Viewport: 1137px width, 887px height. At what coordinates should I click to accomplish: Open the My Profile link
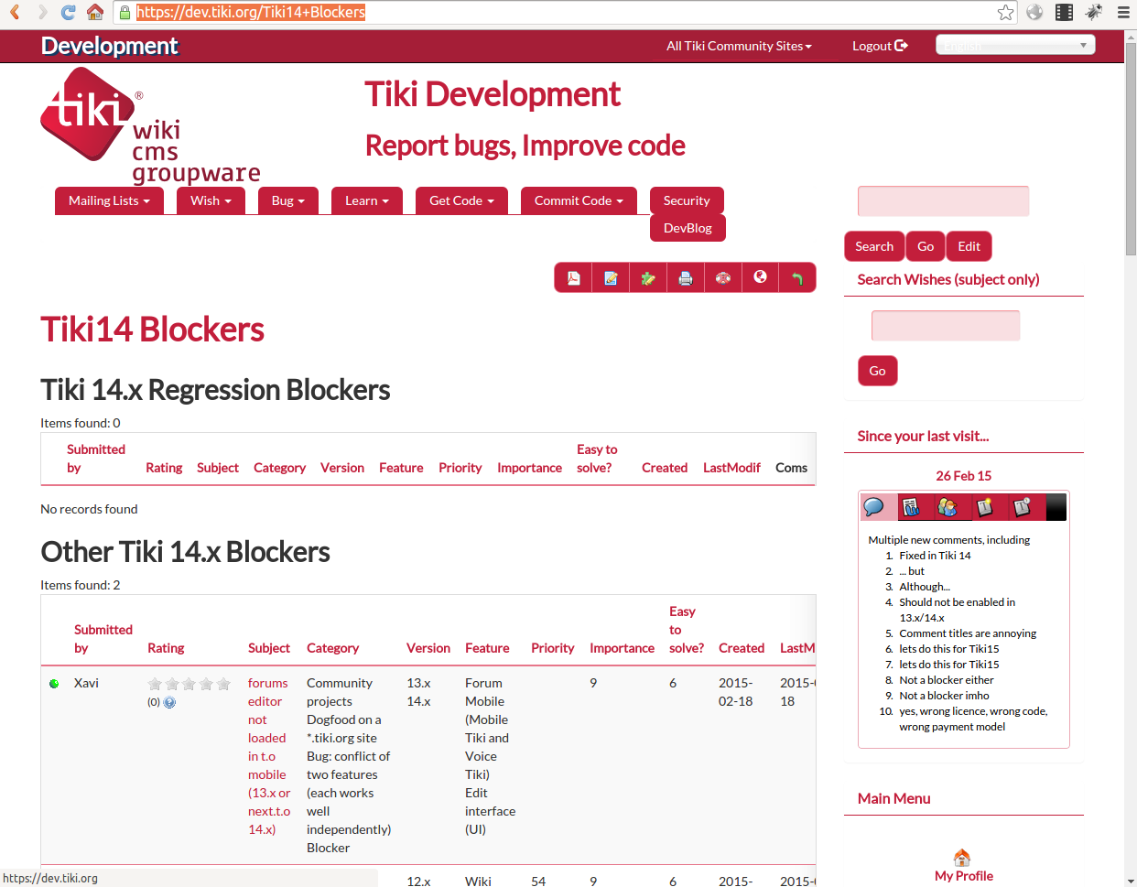point(963,876)
